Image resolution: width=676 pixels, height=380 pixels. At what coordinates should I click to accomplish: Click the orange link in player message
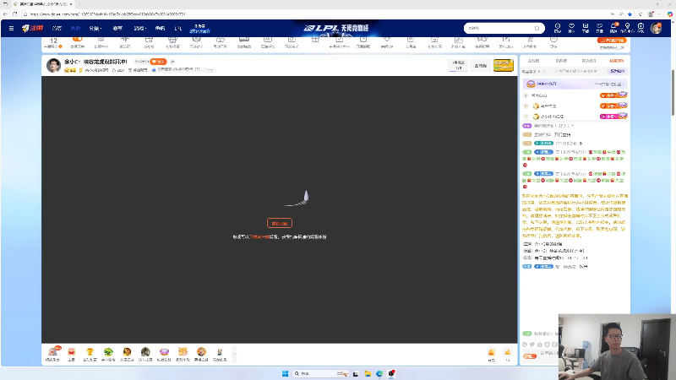click(x=259, y=237)
